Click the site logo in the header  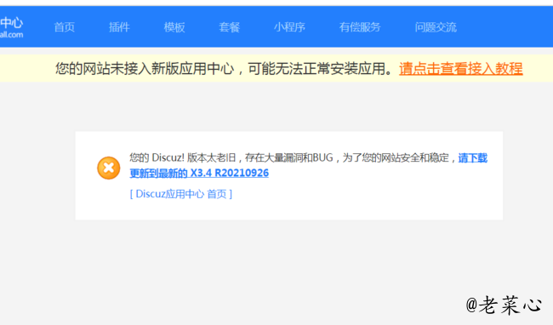click(x=11, y=27)
